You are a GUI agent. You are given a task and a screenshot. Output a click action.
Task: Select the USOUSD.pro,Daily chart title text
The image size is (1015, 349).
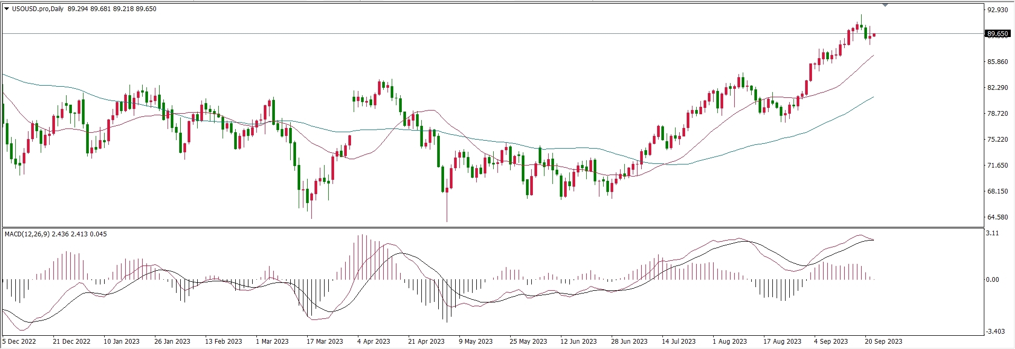click(x=38, y=9)
